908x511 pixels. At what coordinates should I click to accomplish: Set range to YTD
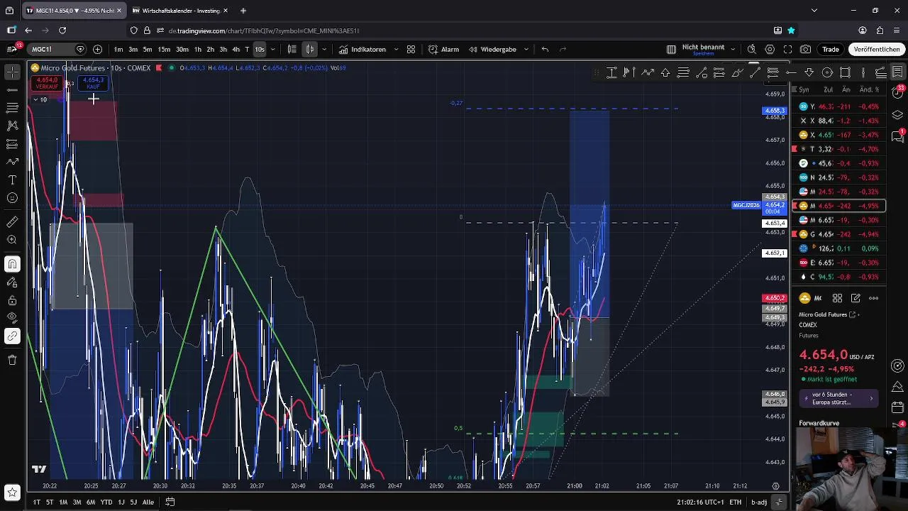(106, 502)
